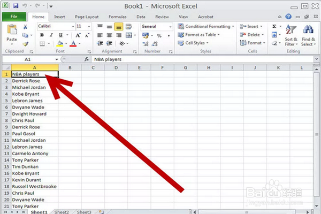
Task: Open Excel Help question mark
Action: 288,17
